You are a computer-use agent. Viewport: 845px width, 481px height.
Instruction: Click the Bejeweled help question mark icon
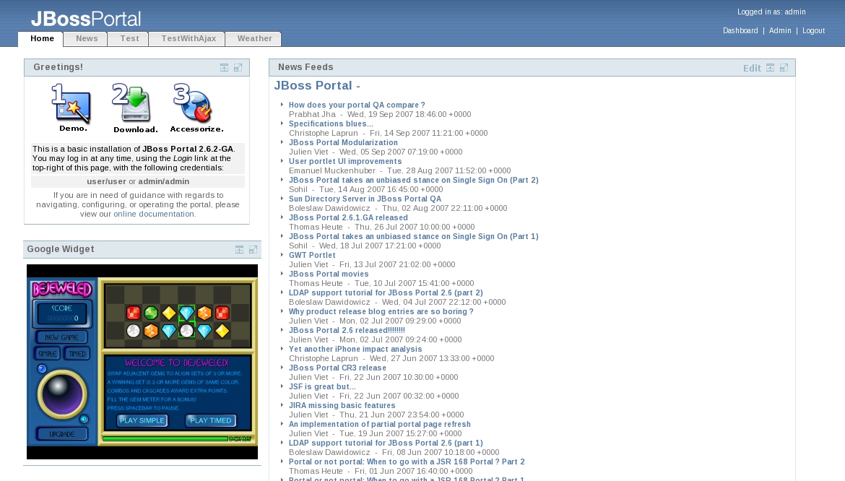pyautogui.click(x=41, y=369)
